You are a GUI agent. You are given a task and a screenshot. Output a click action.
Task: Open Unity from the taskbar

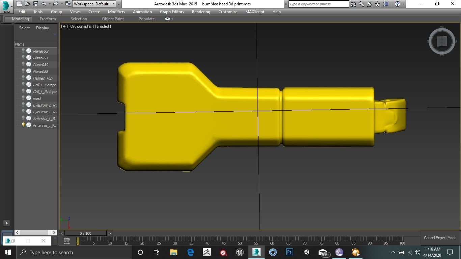point(306,252)
